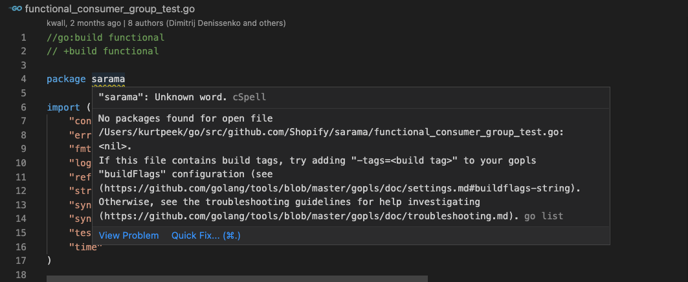This screenshot has width=688, height=282.
Task: Open the Quick Fix... menu
Action: 206,235
